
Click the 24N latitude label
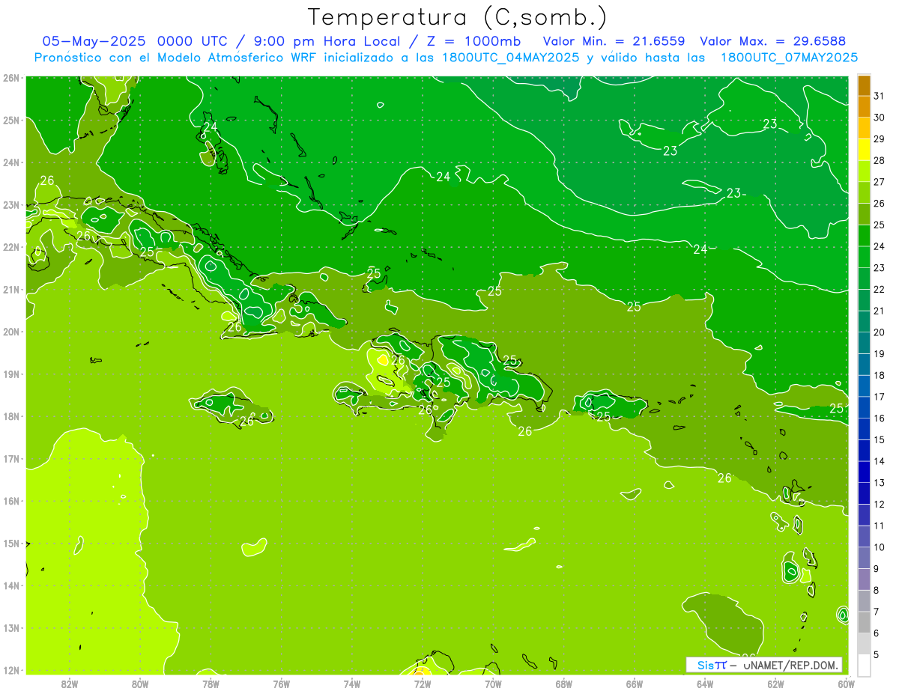[x=11, y=162]
